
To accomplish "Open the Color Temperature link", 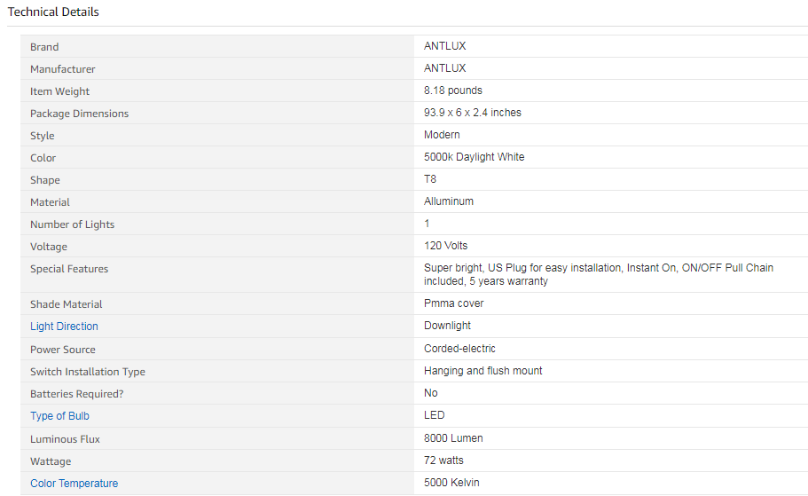I will click(x=75, y=484).
